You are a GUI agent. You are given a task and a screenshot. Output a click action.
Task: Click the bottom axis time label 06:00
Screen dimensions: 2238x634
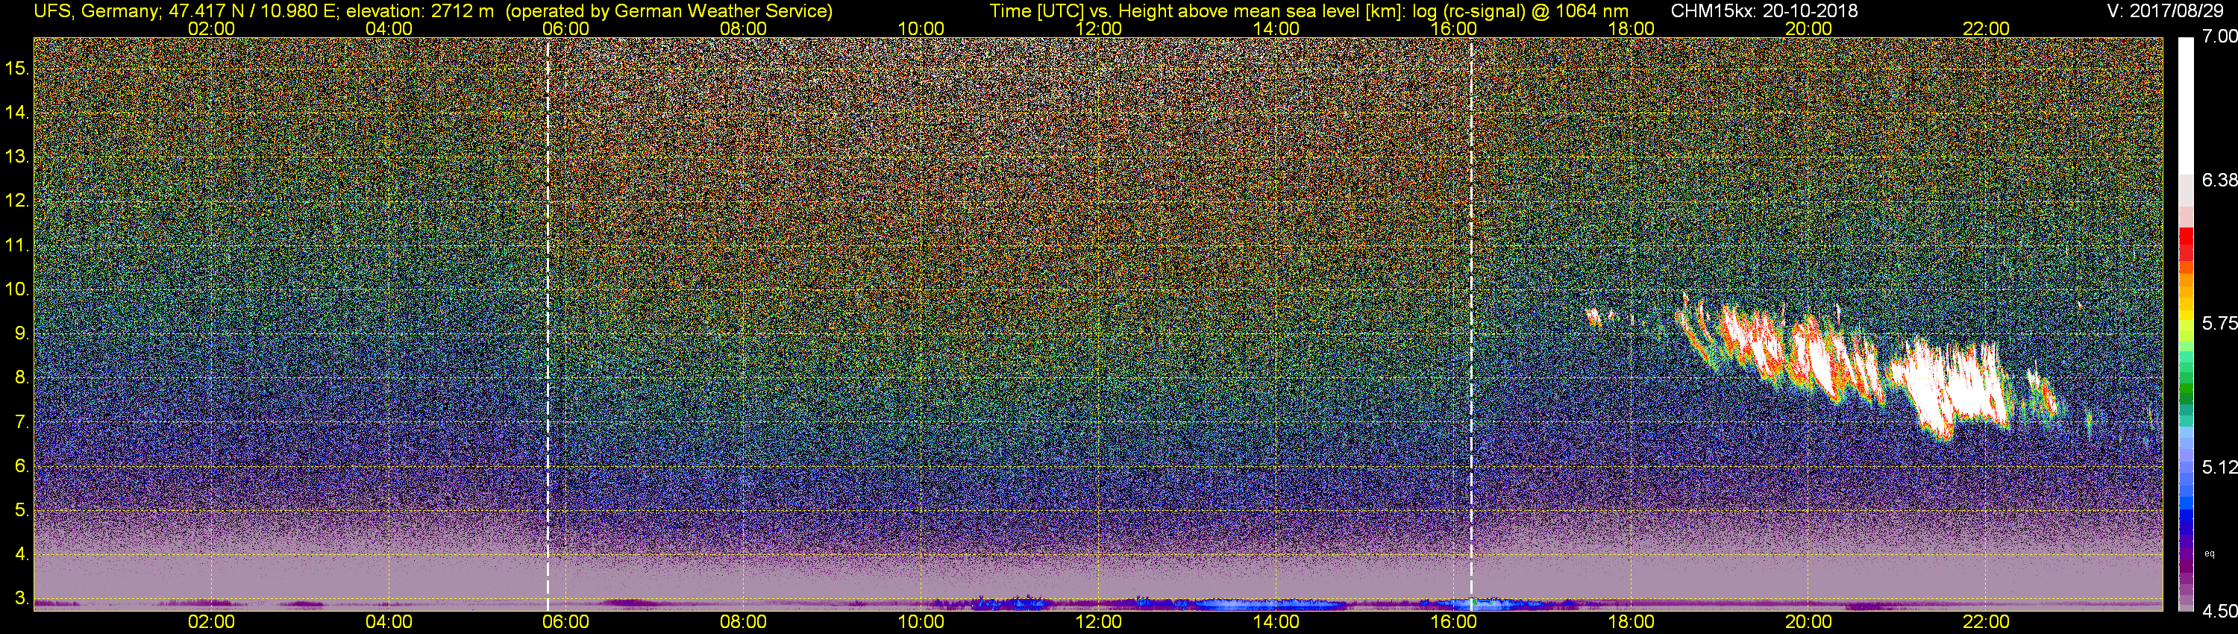tap(565, 622)
